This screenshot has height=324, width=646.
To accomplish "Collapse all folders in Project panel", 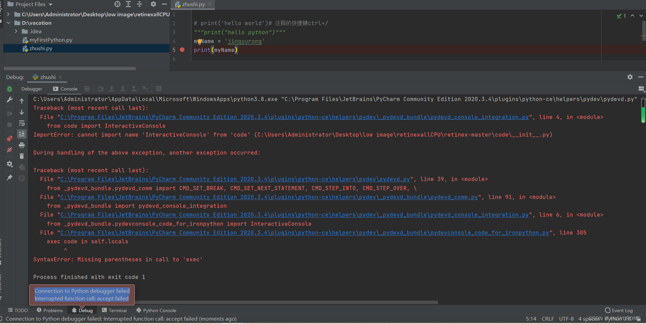I will 140,4.
